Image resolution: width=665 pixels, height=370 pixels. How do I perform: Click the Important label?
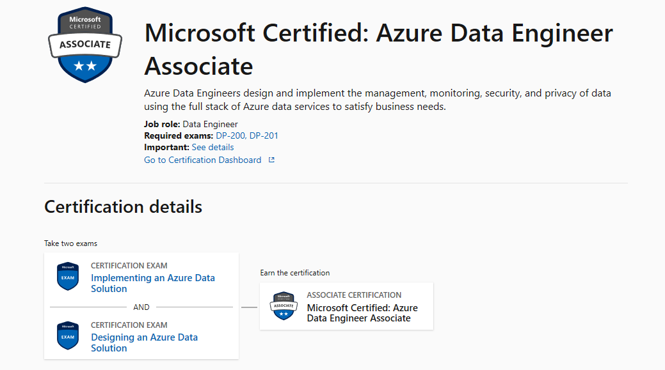166,148
